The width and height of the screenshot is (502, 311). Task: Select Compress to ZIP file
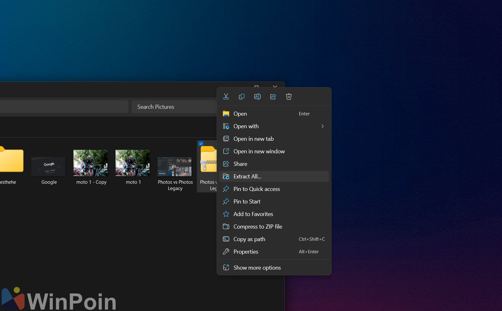[257, 227]
